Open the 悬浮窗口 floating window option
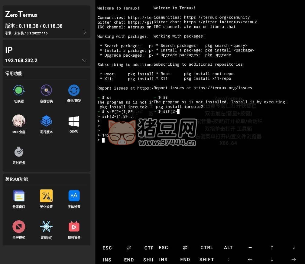 [x=19, y=199]
